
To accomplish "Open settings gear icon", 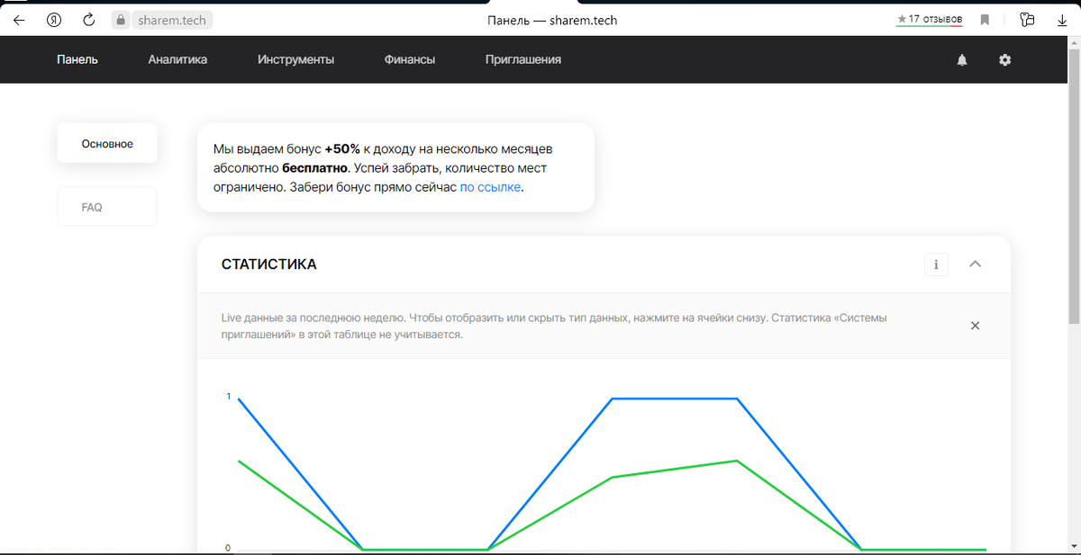I will click(1005, 59).
